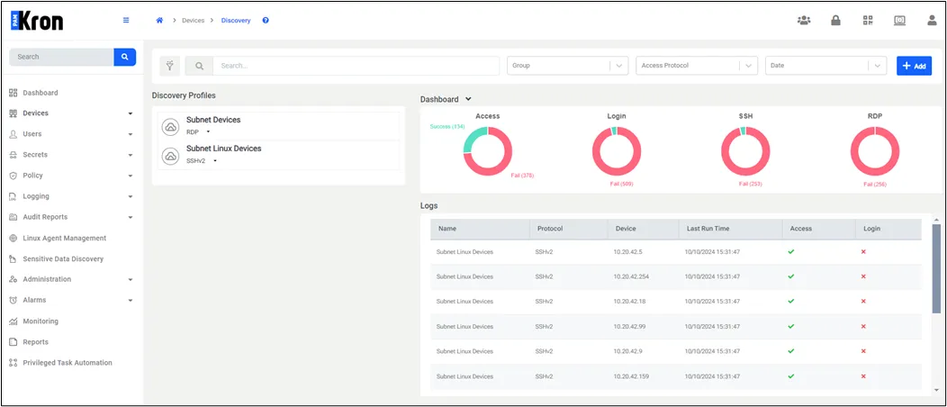This screenshot has width=947, height=407.
Task: Open the user profile icon
Action: click(932, 20)
